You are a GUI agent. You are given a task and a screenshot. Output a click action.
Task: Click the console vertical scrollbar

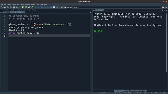[167, 43]
